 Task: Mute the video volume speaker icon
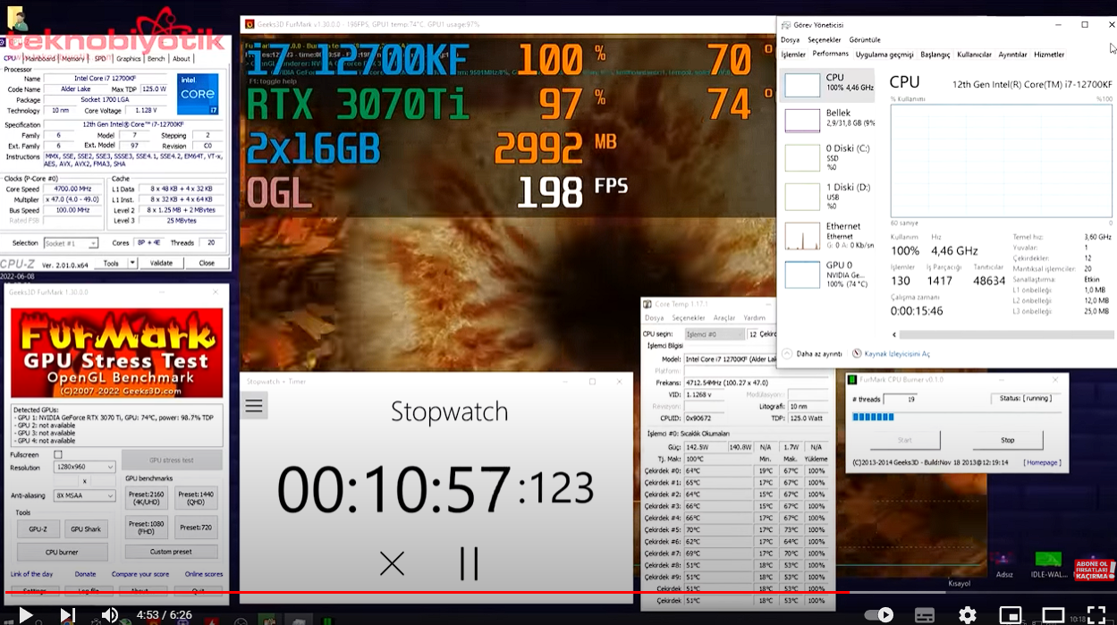tap(109, 614)
